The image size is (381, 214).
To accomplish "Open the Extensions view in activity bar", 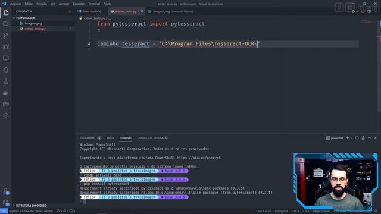I will [6, 70].
